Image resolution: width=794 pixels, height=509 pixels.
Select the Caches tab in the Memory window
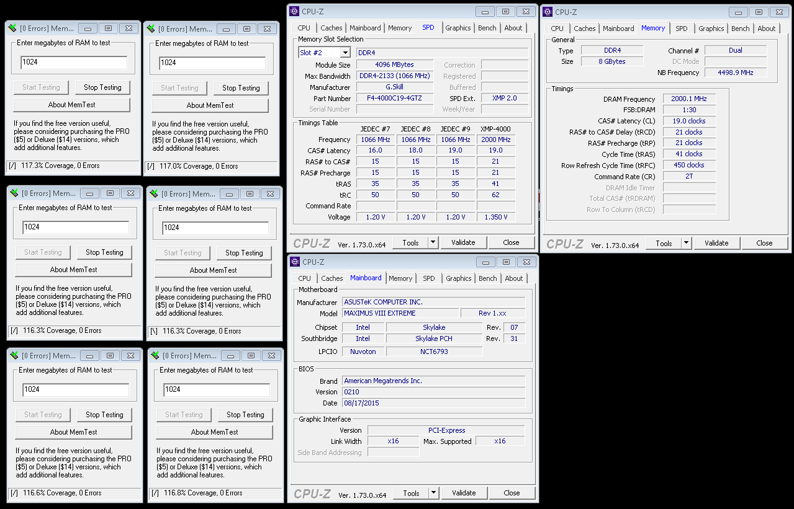click(585, 29)
